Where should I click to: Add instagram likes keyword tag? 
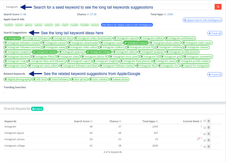(x=62, y=38)
